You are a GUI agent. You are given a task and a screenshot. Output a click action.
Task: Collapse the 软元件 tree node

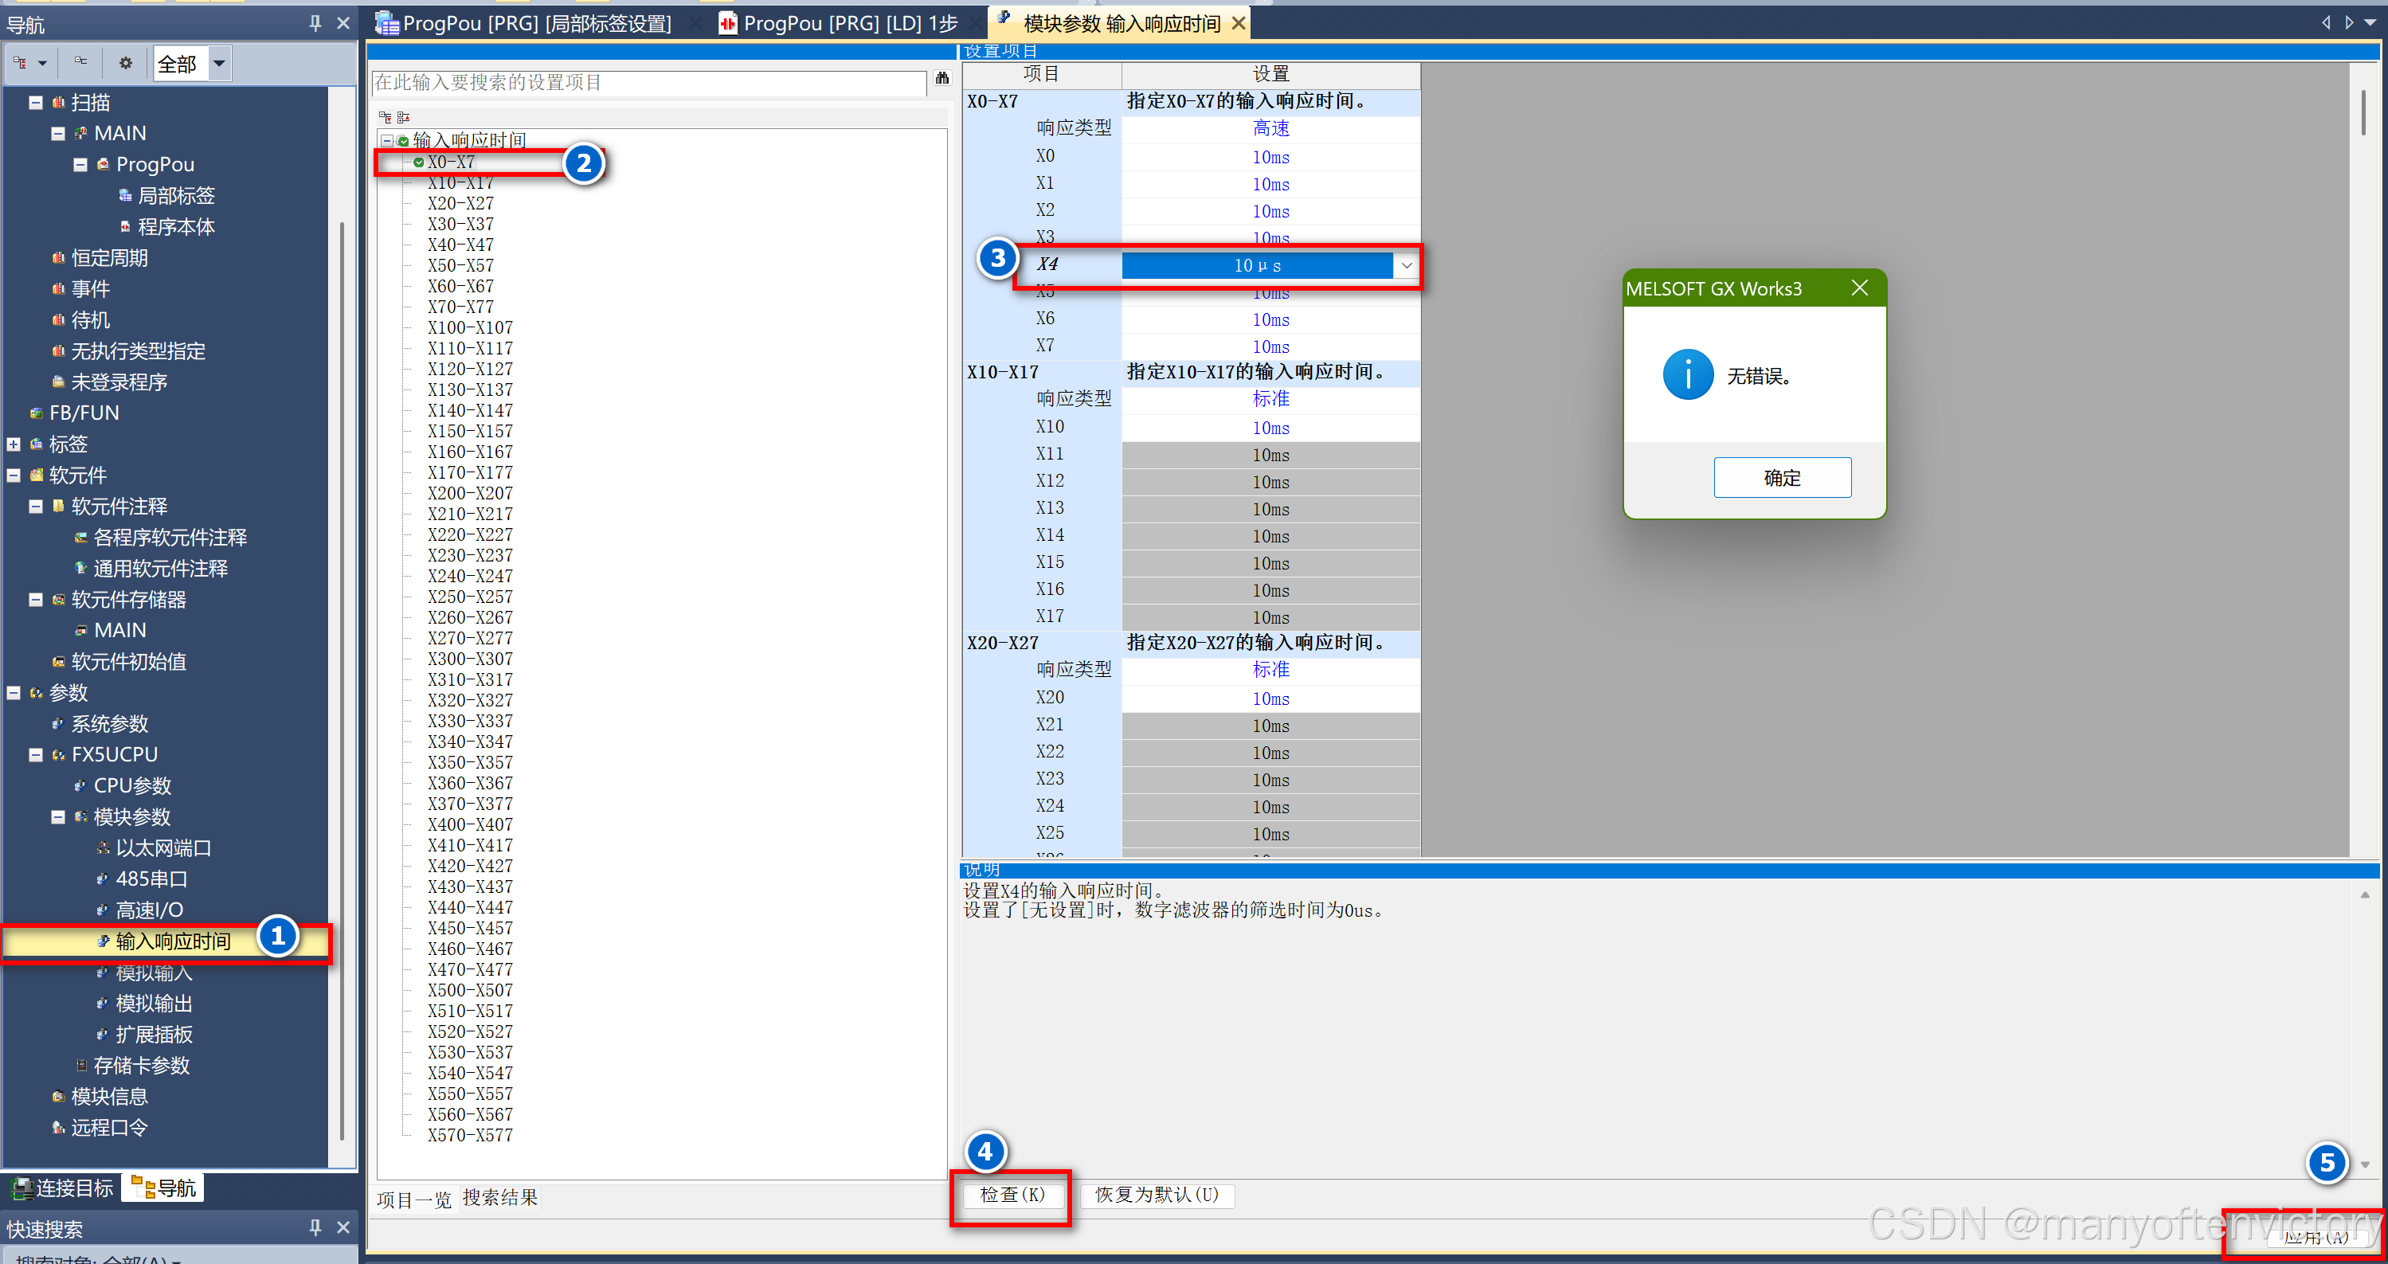[13, 475]
